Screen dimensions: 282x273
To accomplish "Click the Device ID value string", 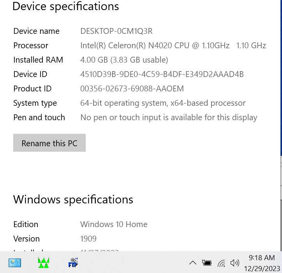I will coord(162,74).
